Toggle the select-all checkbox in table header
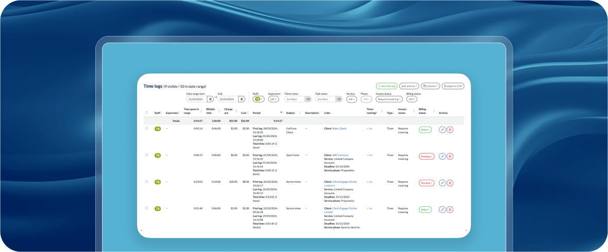Screen dimensions: 608x252 (146, 112)
